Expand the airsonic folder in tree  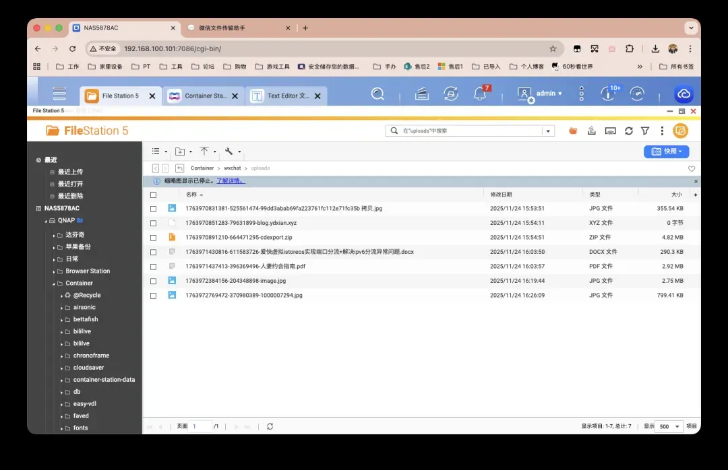(61, 308)
